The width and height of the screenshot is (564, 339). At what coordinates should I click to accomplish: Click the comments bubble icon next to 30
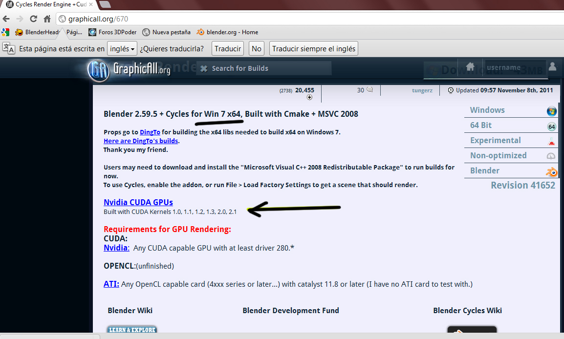pos(370,89)
